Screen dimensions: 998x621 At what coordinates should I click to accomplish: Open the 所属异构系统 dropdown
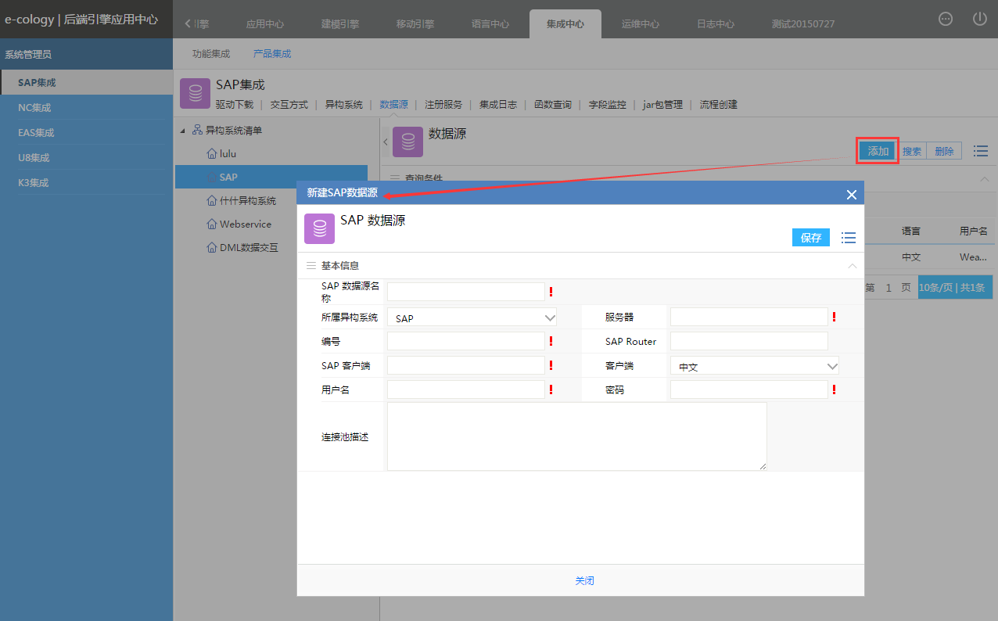472,318
